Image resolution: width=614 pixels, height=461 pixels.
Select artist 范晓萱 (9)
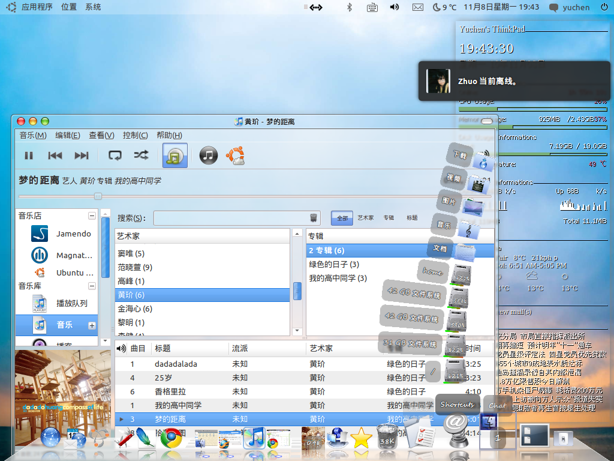coord(202,267)
